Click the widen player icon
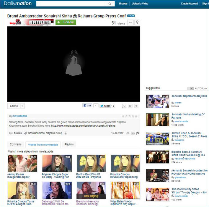The width and height of the screenshot is (209, 207). [130, 22]
